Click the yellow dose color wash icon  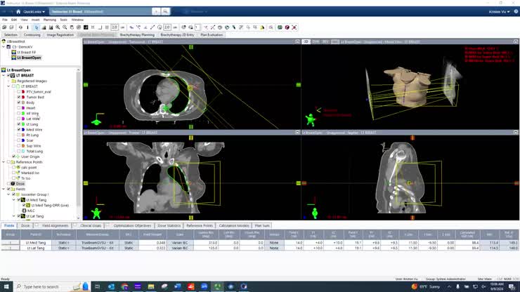click(x=262, y=27)
